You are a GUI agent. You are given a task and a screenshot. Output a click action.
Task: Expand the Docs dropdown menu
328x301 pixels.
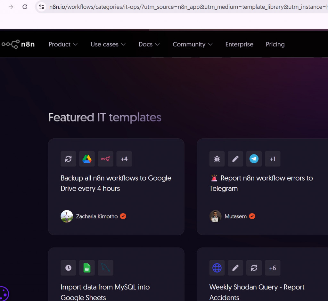[149, 44]
